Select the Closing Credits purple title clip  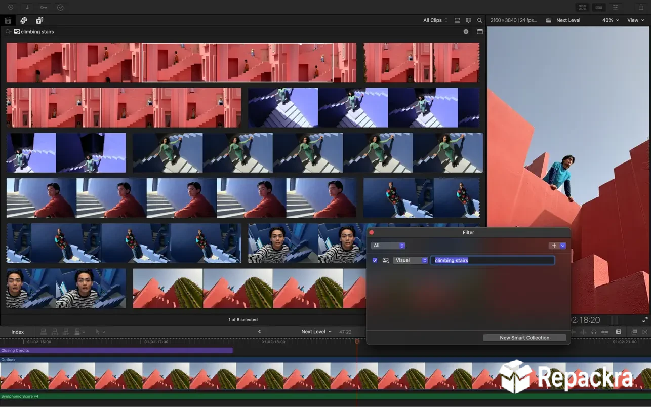116,350
